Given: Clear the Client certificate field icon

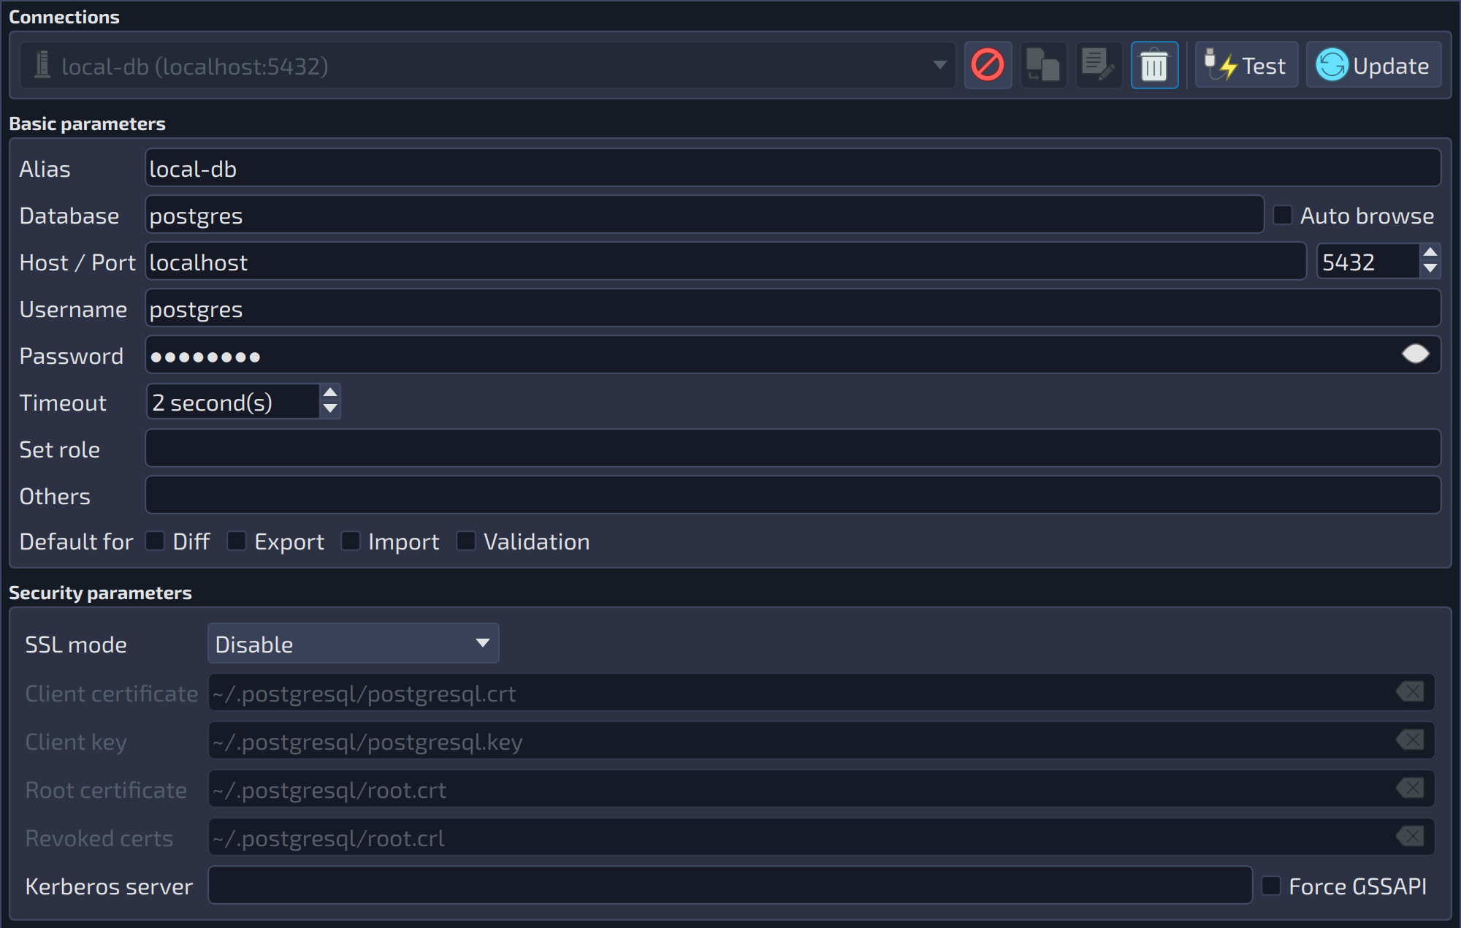Looking at the screenshot, I should [1411, 692].
